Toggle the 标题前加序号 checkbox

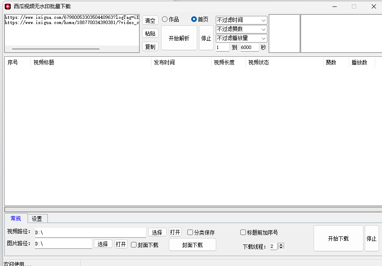(x=243, y=232)
